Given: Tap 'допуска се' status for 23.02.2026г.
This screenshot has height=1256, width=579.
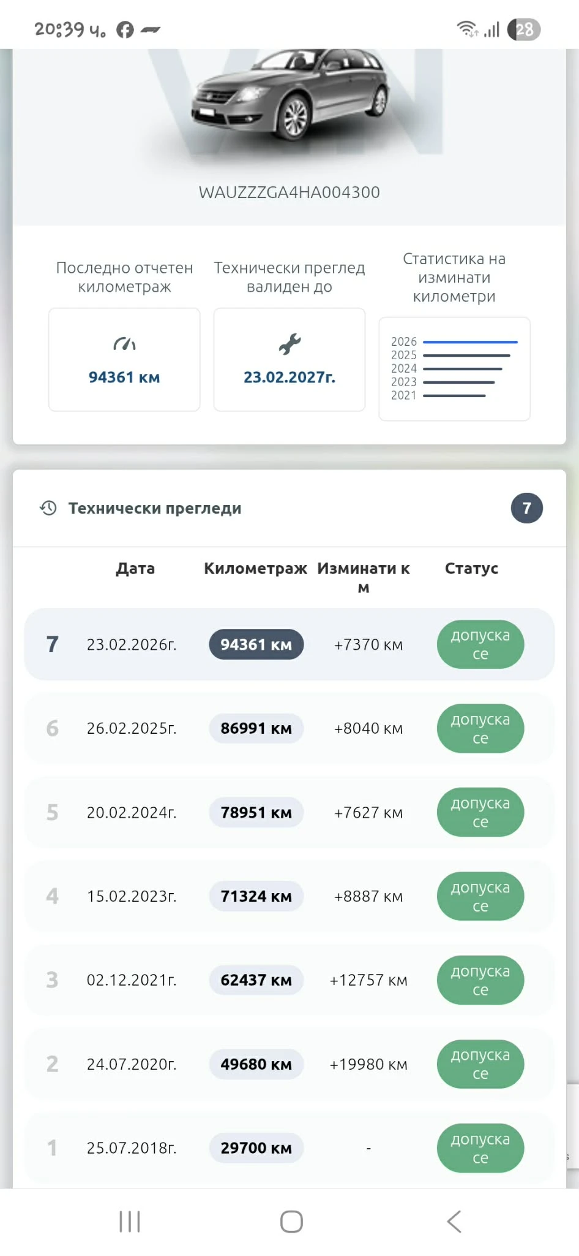Looking at the screenshot, I should pos(480,645).
